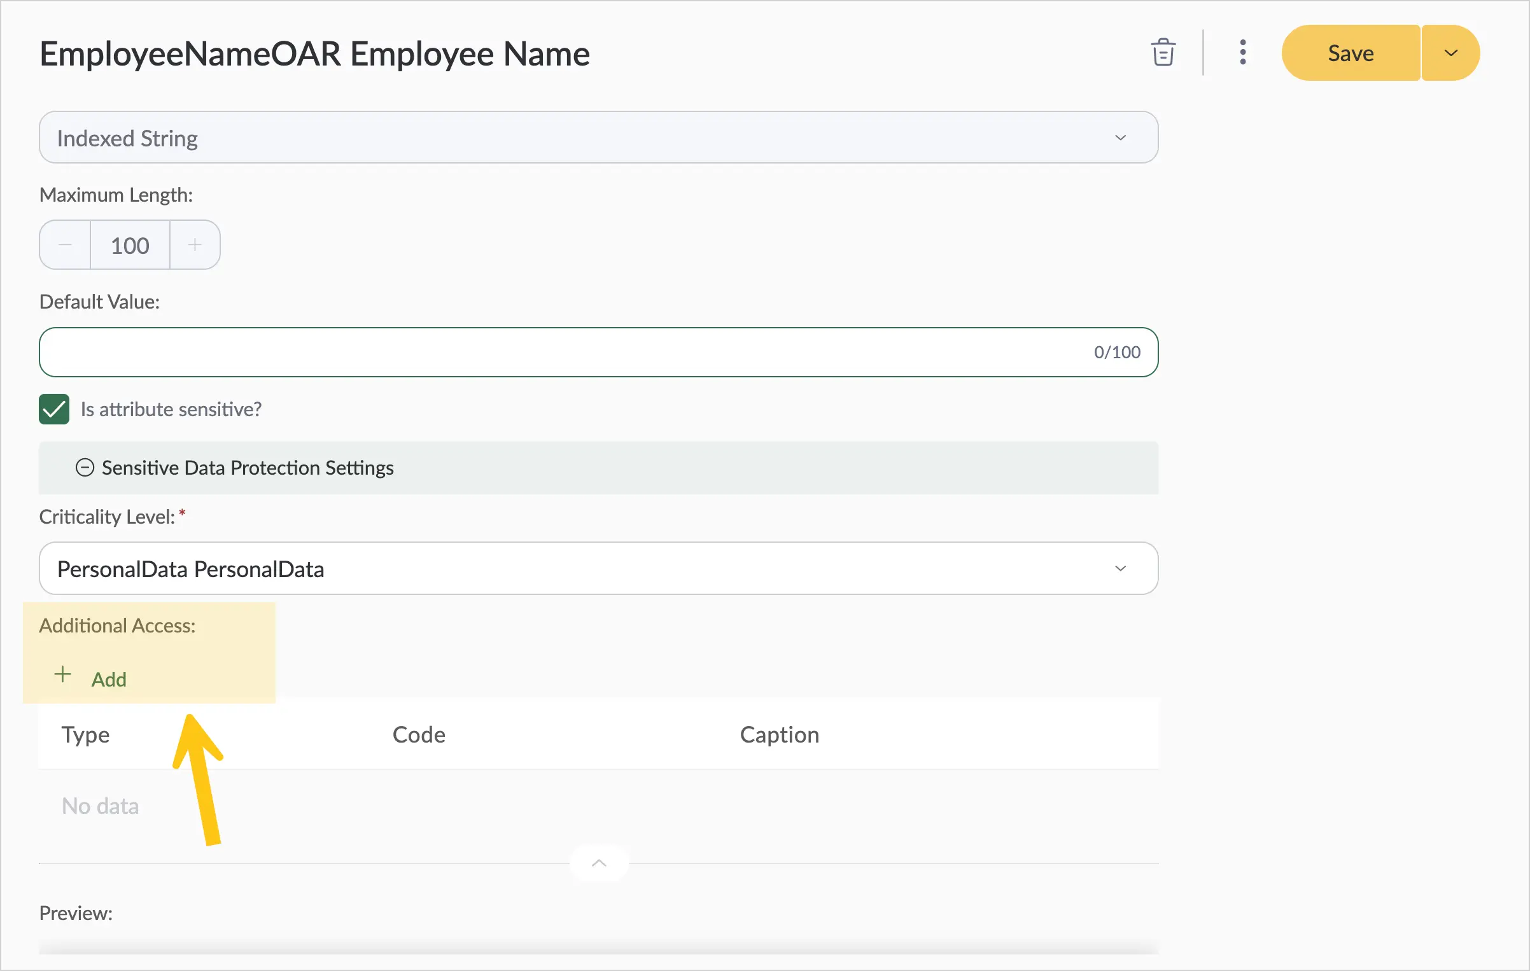Focus the Default Value input field
Viewport: 1530px width, 971px height.
(x=598, y=352)
